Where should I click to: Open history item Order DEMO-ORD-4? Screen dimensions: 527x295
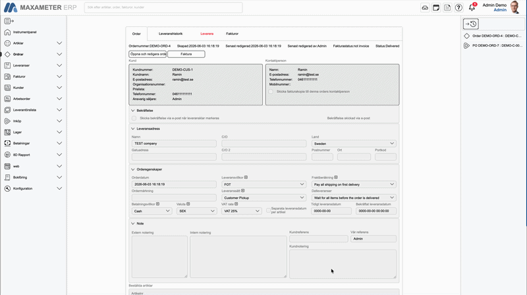tap(493, 36)
